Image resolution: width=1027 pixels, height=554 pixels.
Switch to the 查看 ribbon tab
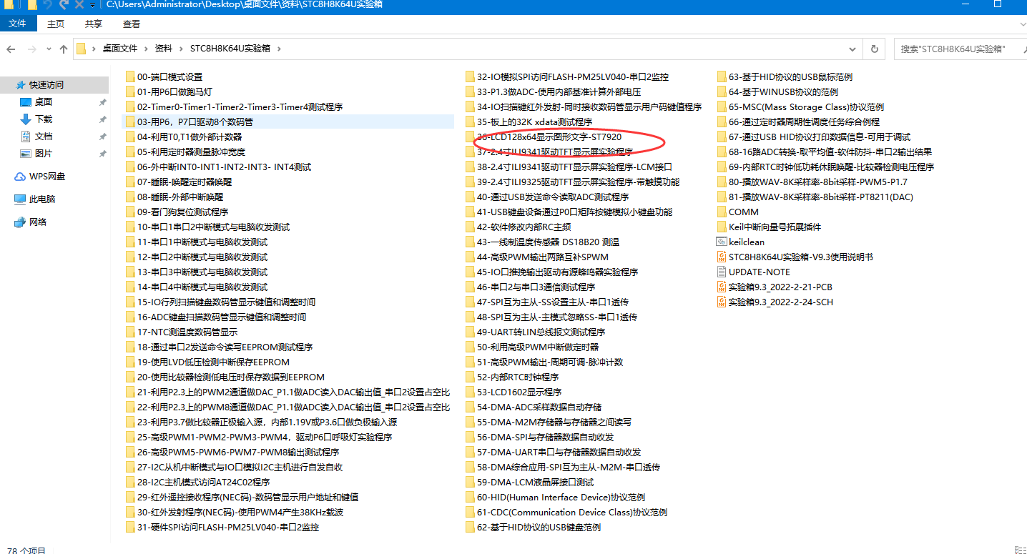coord(132,24)
